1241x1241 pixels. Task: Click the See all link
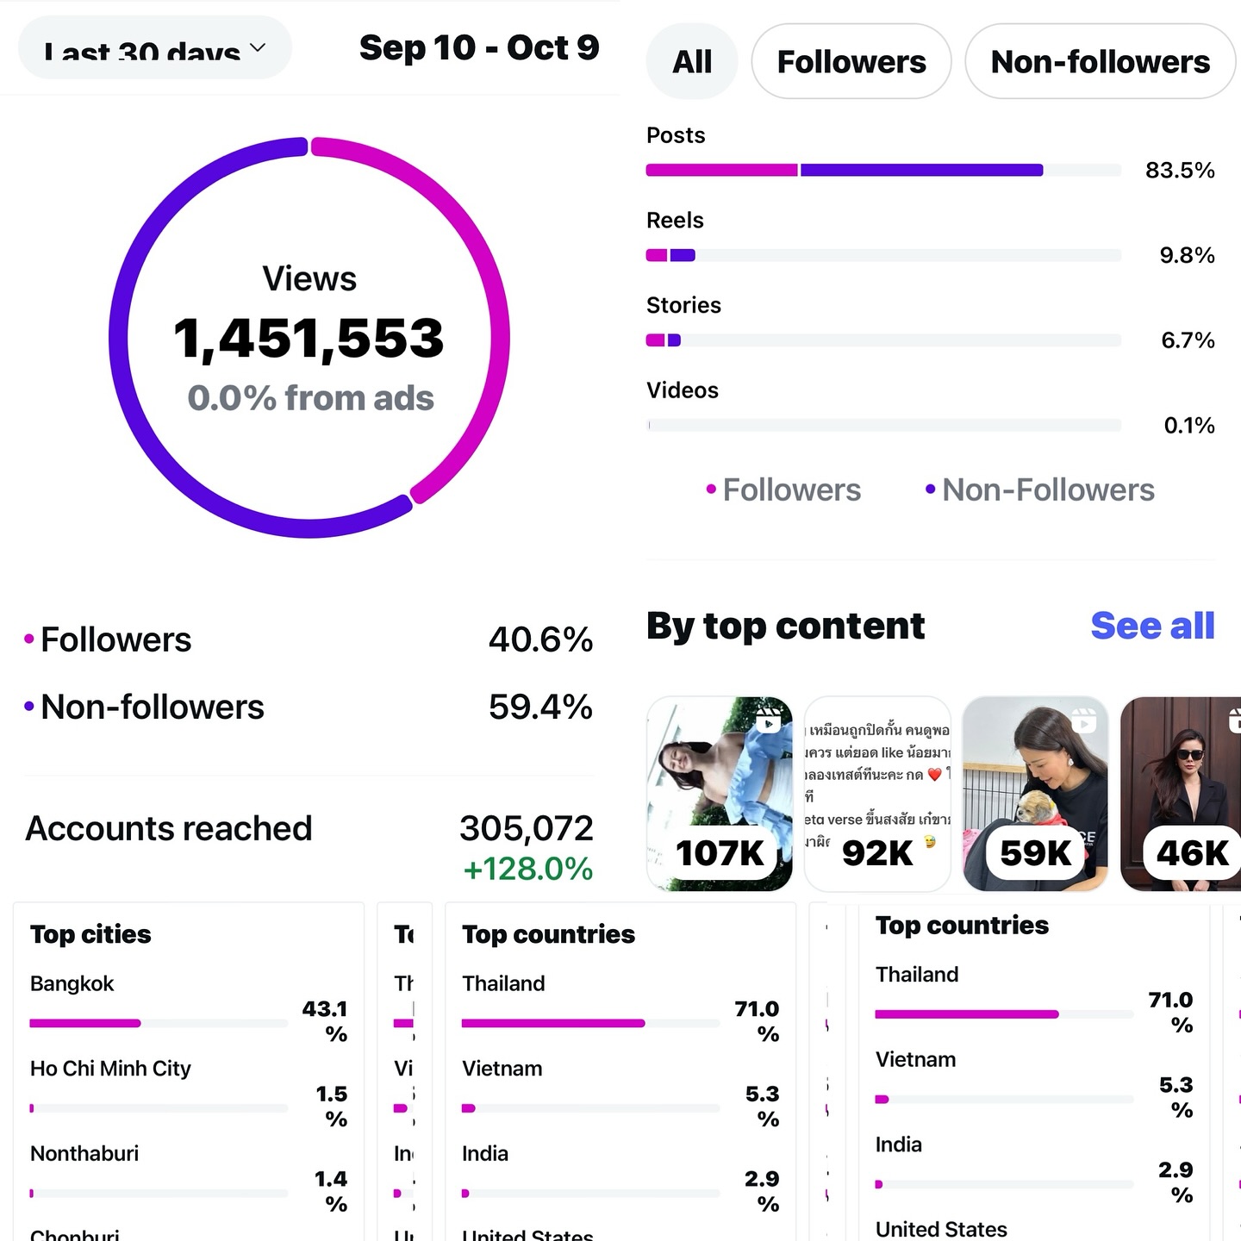[x=1152, y=626]
